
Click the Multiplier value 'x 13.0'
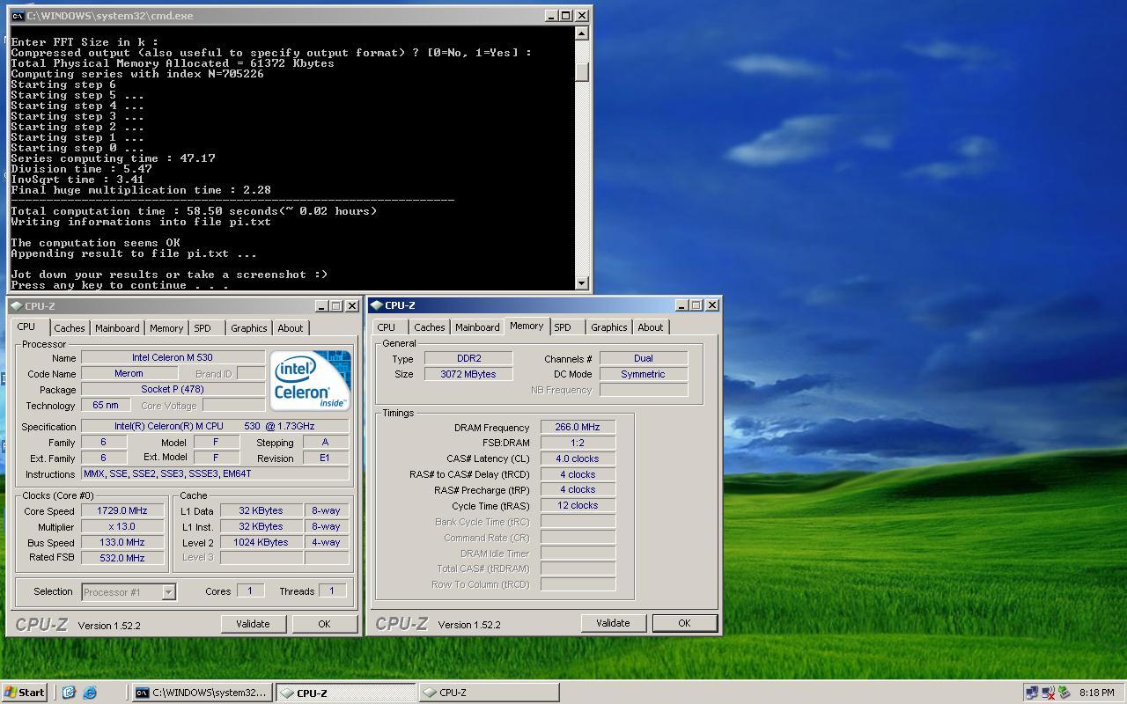coord(122,526)
